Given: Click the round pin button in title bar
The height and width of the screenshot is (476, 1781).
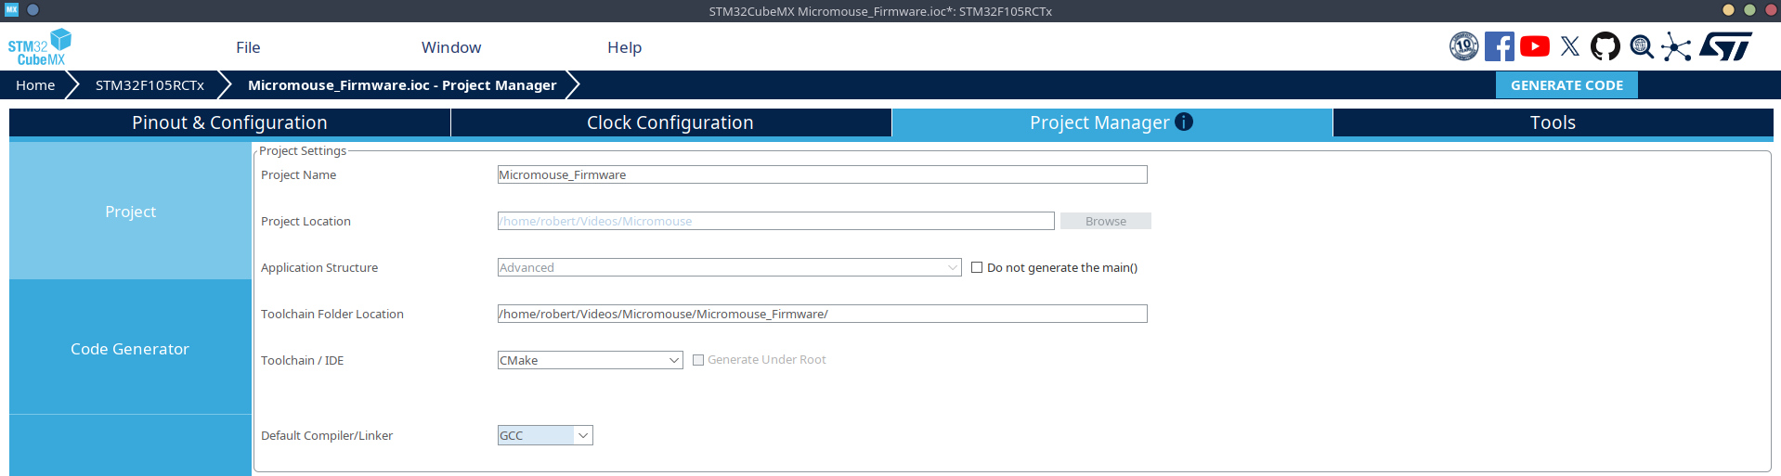Looking at the screenshot, I should pyautogui.click(x=32, y=9).
